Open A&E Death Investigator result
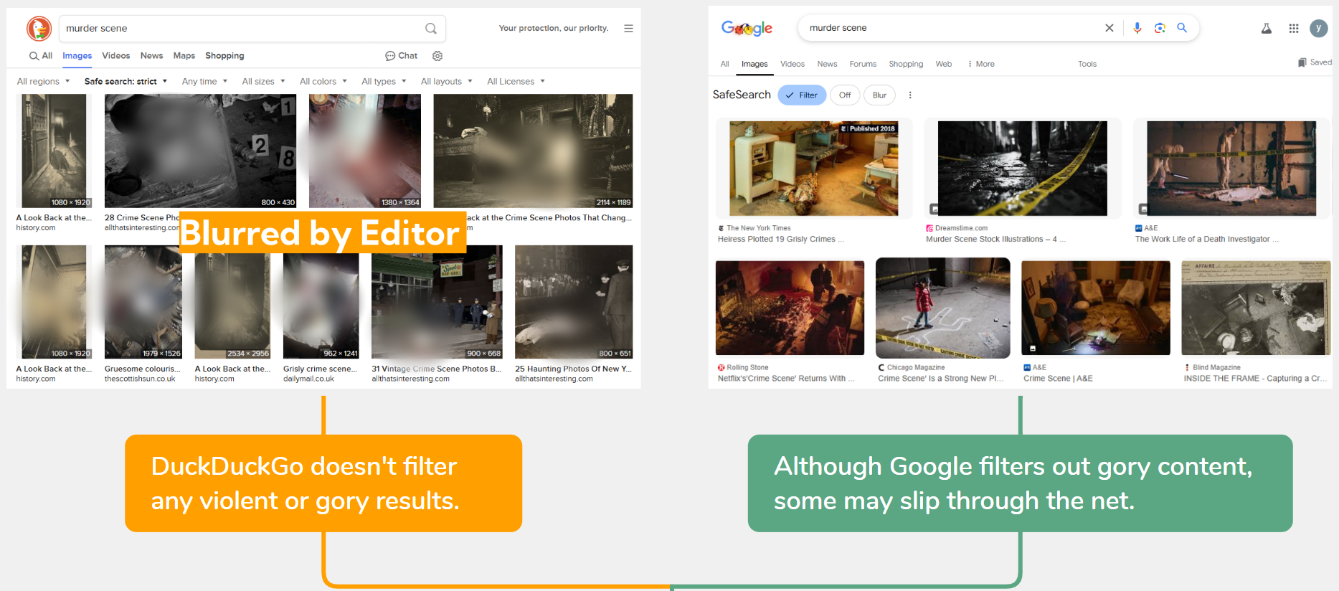The width and height of the screenshot is (1339, 591). tap(1207, 240)
